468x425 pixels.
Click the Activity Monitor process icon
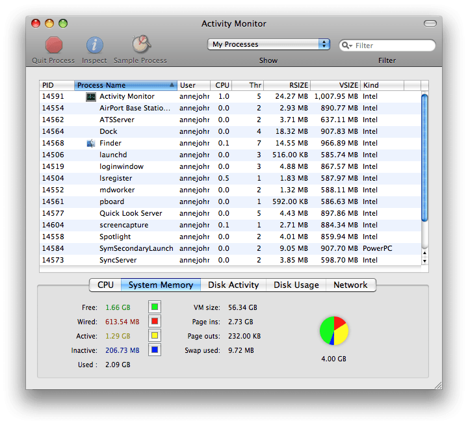point(91,96)
